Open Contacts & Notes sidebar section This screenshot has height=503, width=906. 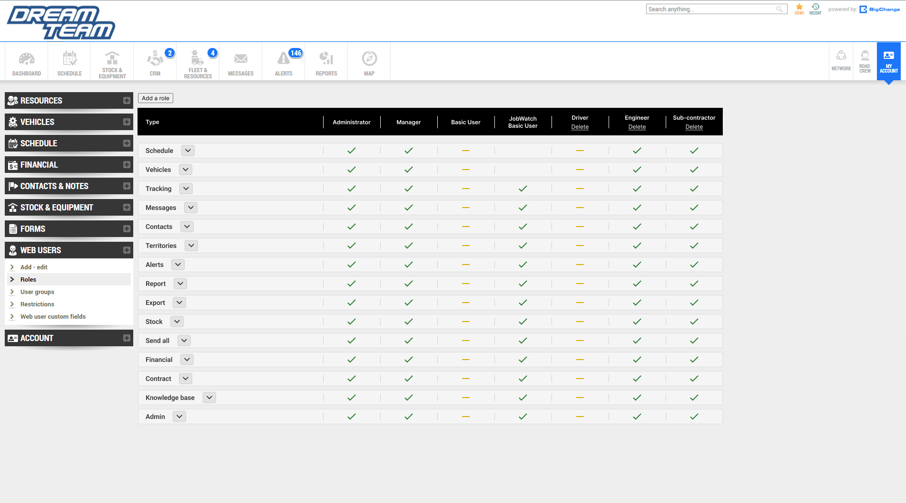(x=69, y=186)
